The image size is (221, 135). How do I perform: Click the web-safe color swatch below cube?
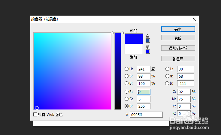pyautogui.click(x=148, y=52)
